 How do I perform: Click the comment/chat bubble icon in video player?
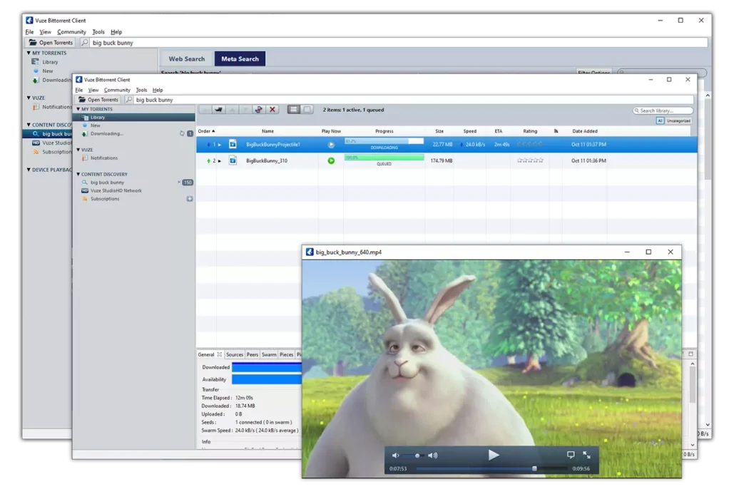(570, 455)
